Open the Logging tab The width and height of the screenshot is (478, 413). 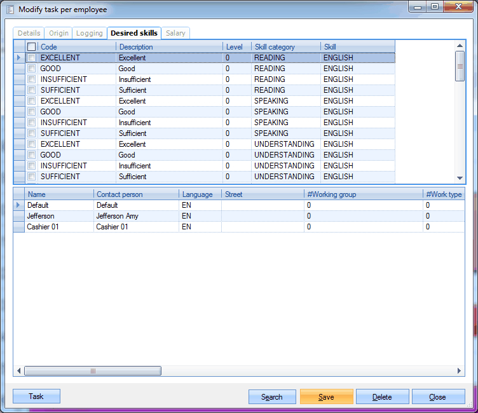tap(90, 33)
